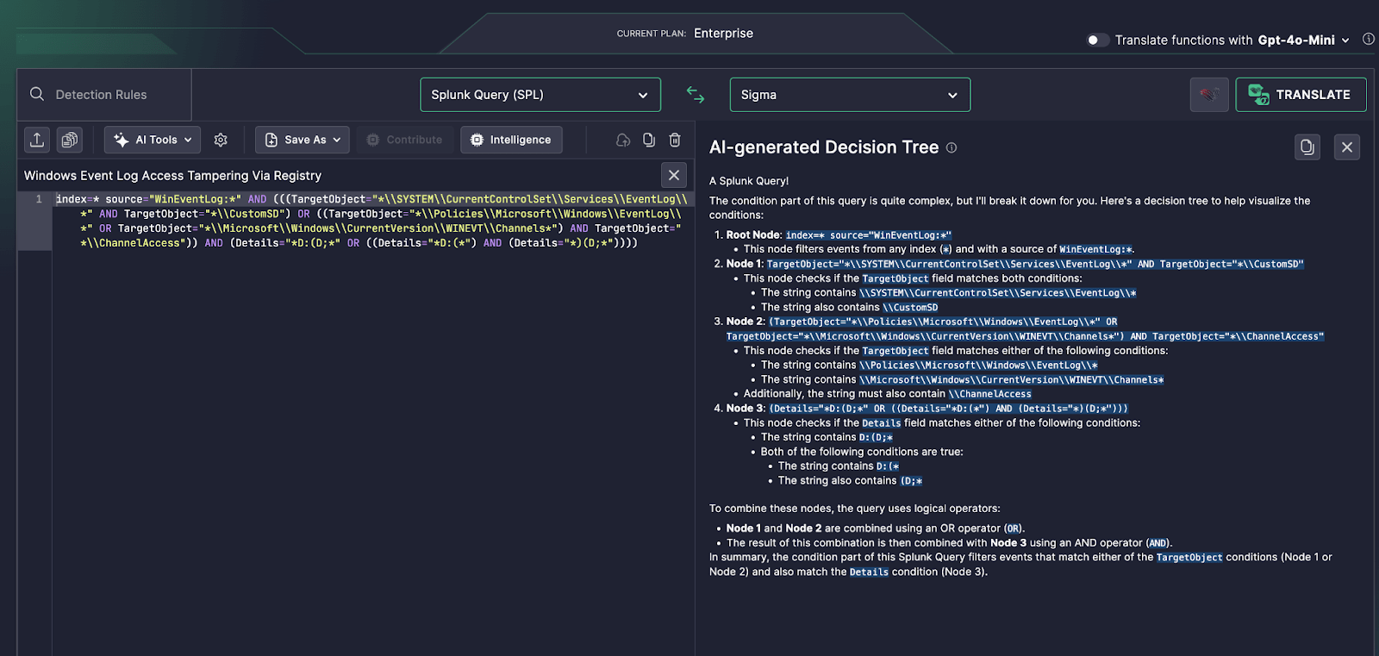Delete query with trash icon
This screenshot has height=656, width=1379.
coord(675,140)
